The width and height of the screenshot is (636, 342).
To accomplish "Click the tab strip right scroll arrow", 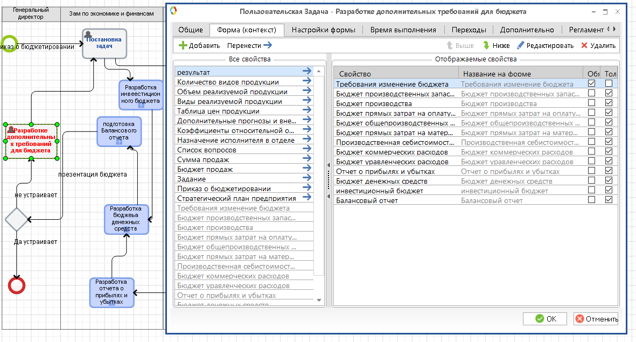I will tap(614, 29).
